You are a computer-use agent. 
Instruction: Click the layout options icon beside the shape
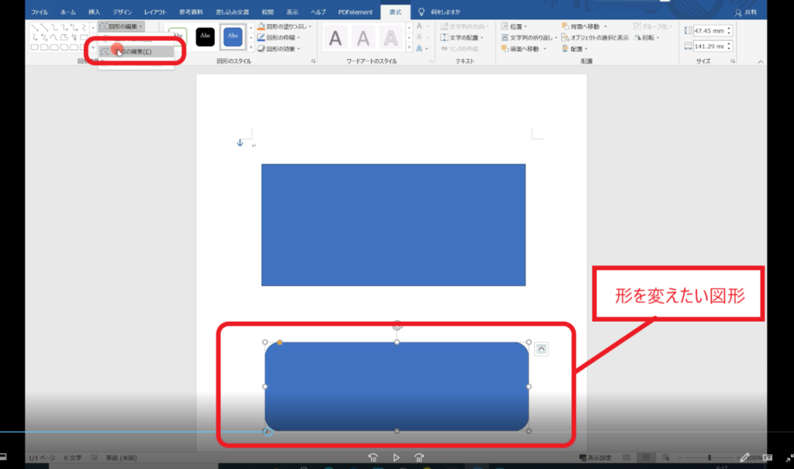click(541, 349)
